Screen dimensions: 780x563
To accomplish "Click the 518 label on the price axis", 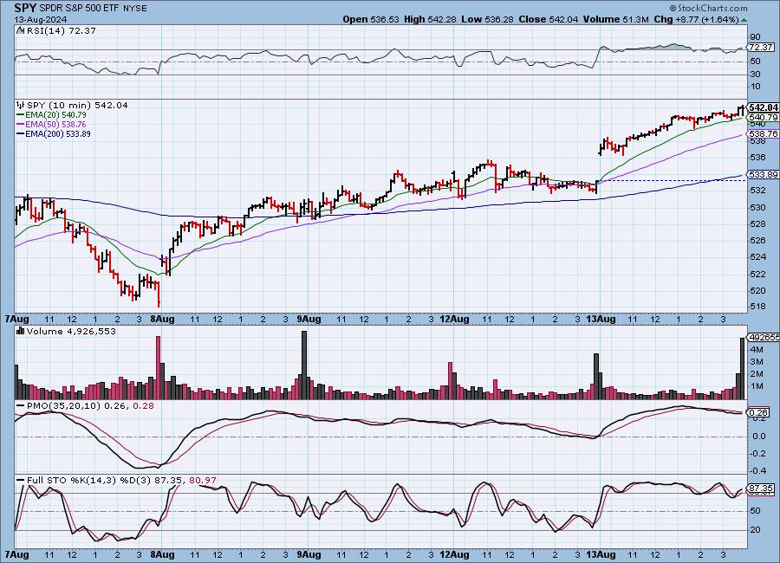I will point(757,307).
